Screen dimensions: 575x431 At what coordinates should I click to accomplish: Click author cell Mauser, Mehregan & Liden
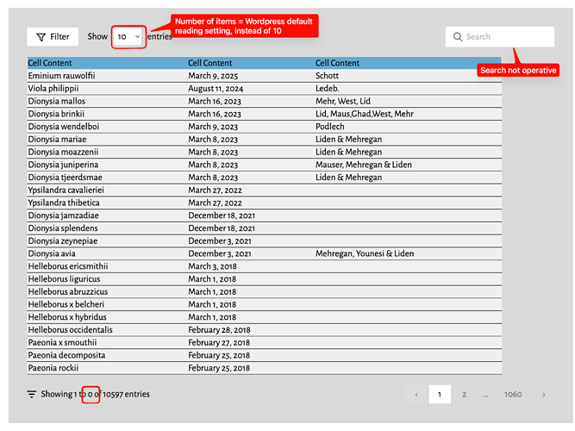[x=364, y=165]
